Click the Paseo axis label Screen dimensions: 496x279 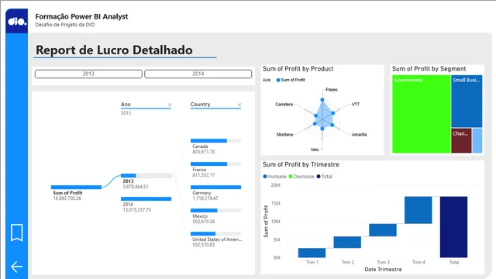(332, 90)
